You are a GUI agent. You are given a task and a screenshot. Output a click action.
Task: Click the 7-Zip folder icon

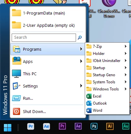tap(89, 46)
